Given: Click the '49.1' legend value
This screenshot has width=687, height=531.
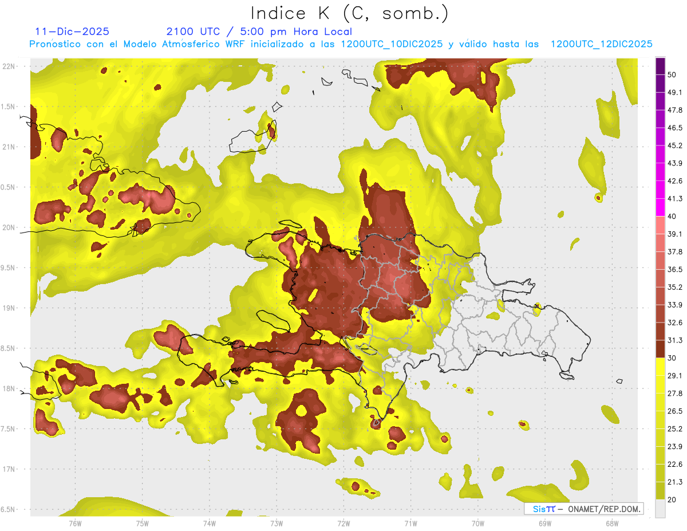Looking at the screenshot, I should (675, 92).
